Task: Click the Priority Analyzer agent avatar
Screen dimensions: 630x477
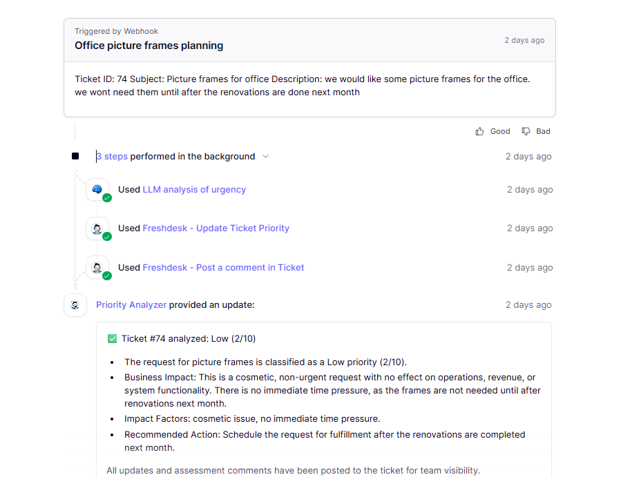Action: [75, 304]
